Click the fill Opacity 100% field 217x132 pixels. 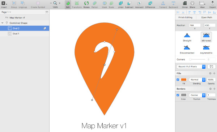point(211,80)
